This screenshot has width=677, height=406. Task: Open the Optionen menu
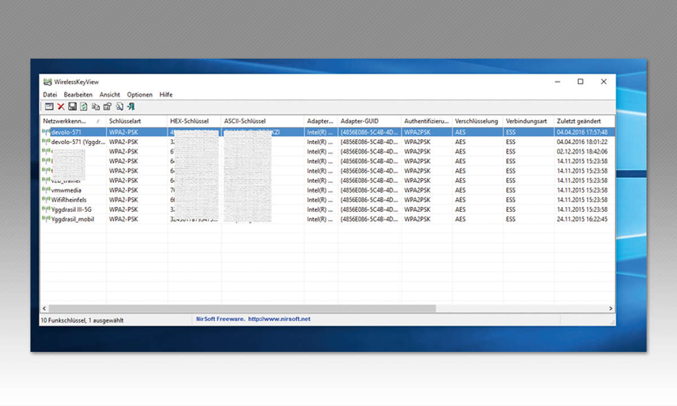[140, 95]
